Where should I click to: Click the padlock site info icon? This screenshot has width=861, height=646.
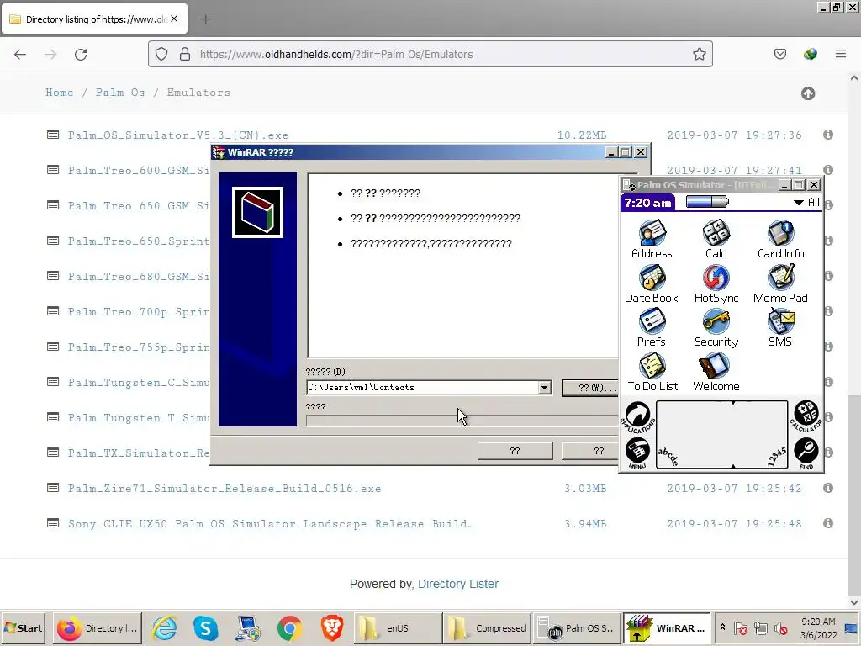coord(185,54)
